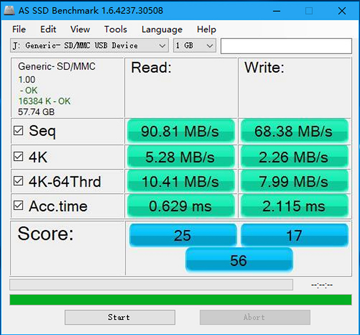This screenshot has height=335, width=360.
Task: Open the Language menu
Action: coord(162,29)
